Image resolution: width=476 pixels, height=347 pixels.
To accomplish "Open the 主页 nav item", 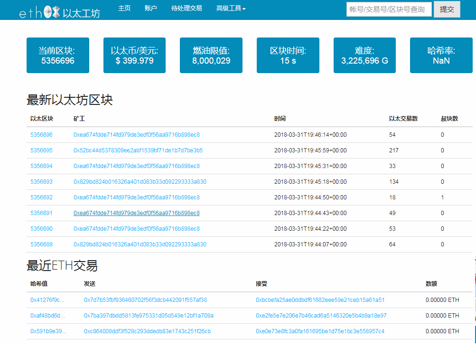I will [124, 8].
